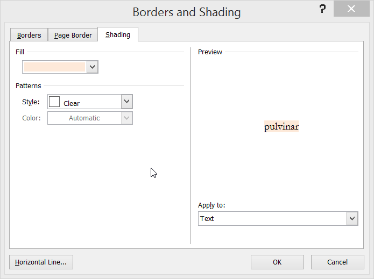
Task: Click the white Clear pattern swatch icon
Action: pyautogui.click(x=54, y=102)
